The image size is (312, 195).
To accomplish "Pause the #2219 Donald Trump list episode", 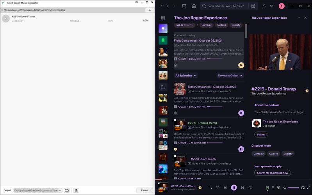I will click(241, 149).
